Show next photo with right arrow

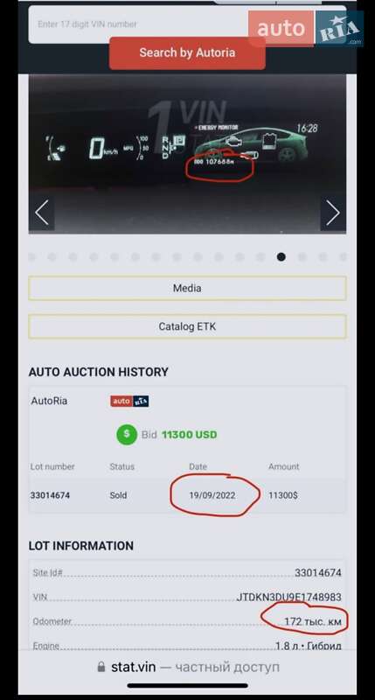pyautogui.click(x=333, y=213)
